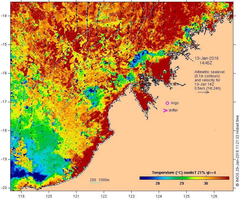
Task: Click the 29 tick on temperature scale
Action: [182, 183]
